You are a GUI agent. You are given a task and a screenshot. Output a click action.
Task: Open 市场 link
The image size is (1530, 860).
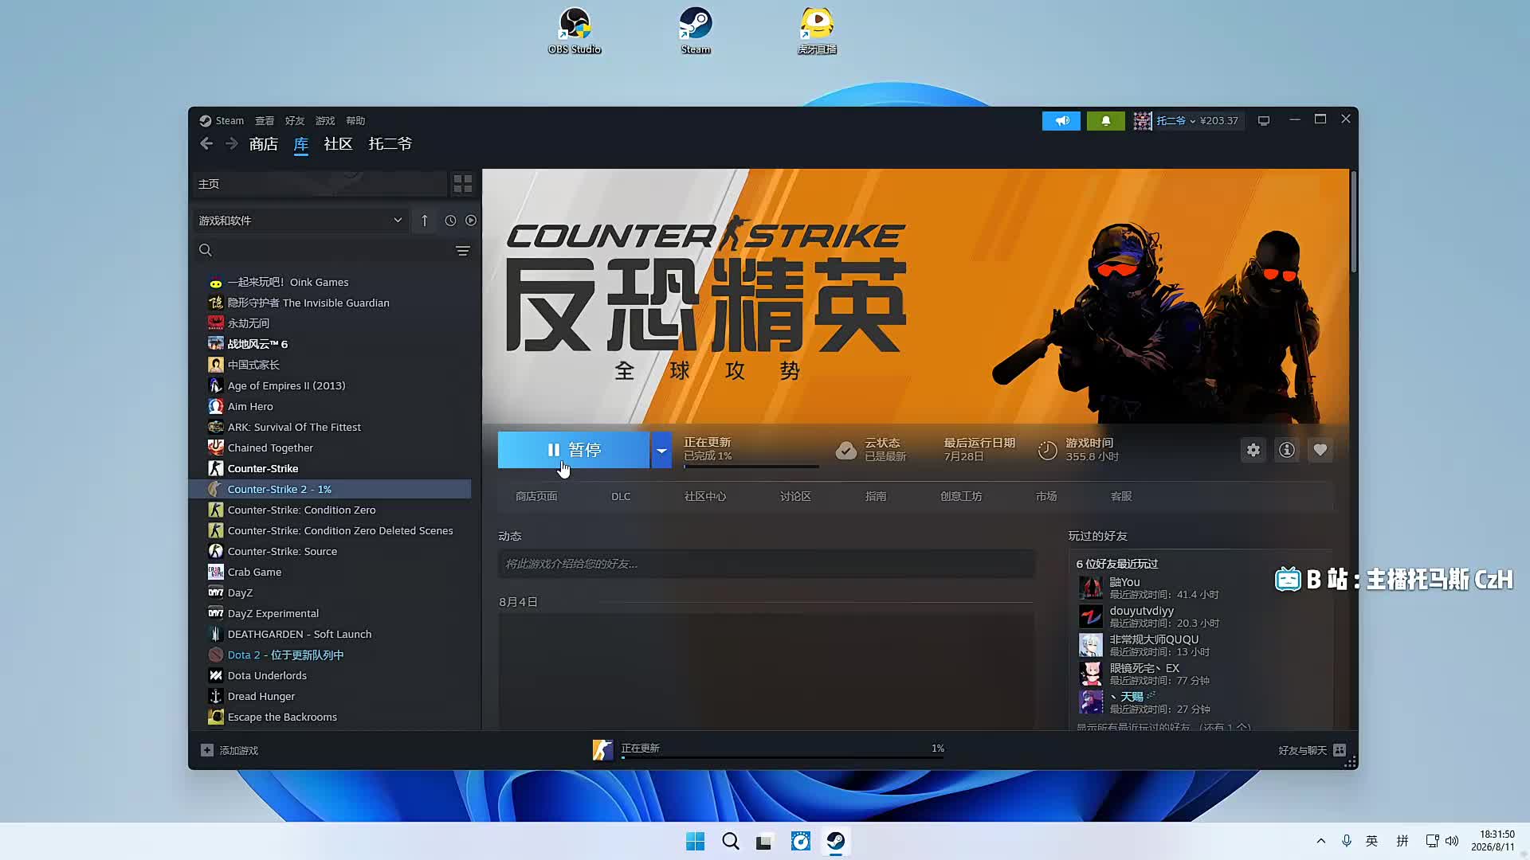pos(1046,496)
